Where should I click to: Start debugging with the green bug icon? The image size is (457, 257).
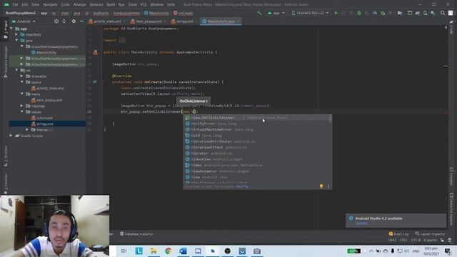click(x=359, y=13)
